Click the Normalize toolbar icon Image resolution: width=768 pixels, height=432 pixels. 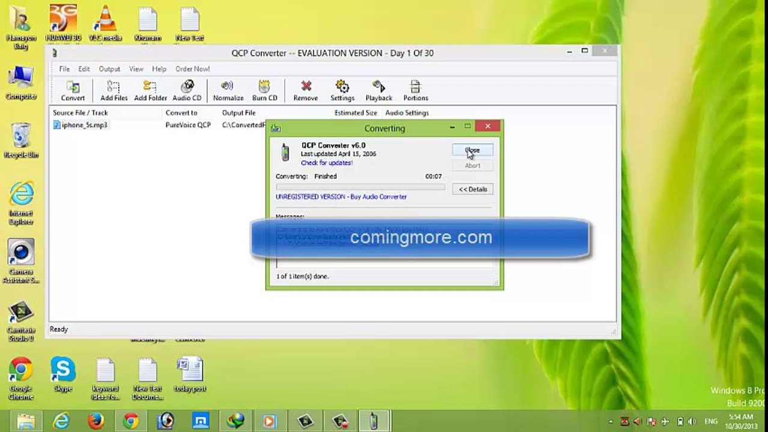click(228, 91)
